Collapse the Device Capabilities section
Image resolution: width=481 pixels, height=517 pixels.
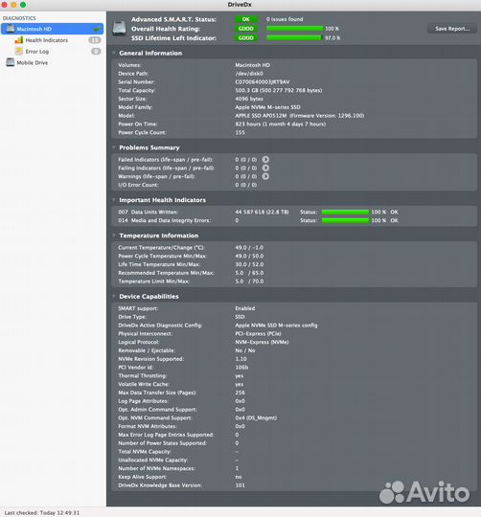click(x=114, y=297)
